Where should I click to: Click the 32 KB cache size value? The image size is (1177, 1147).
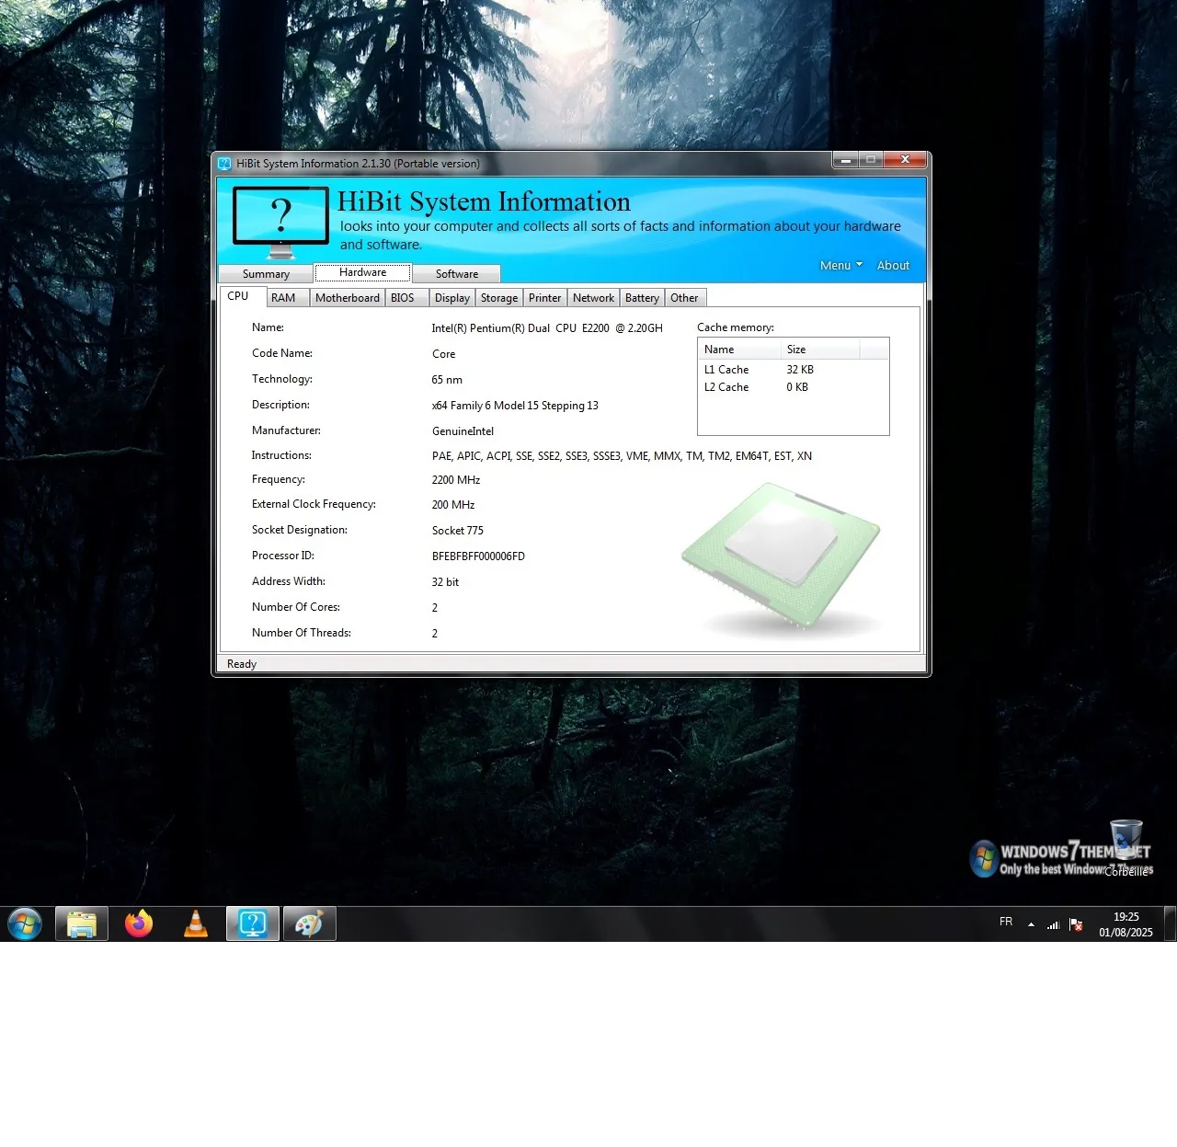(800, 370)
